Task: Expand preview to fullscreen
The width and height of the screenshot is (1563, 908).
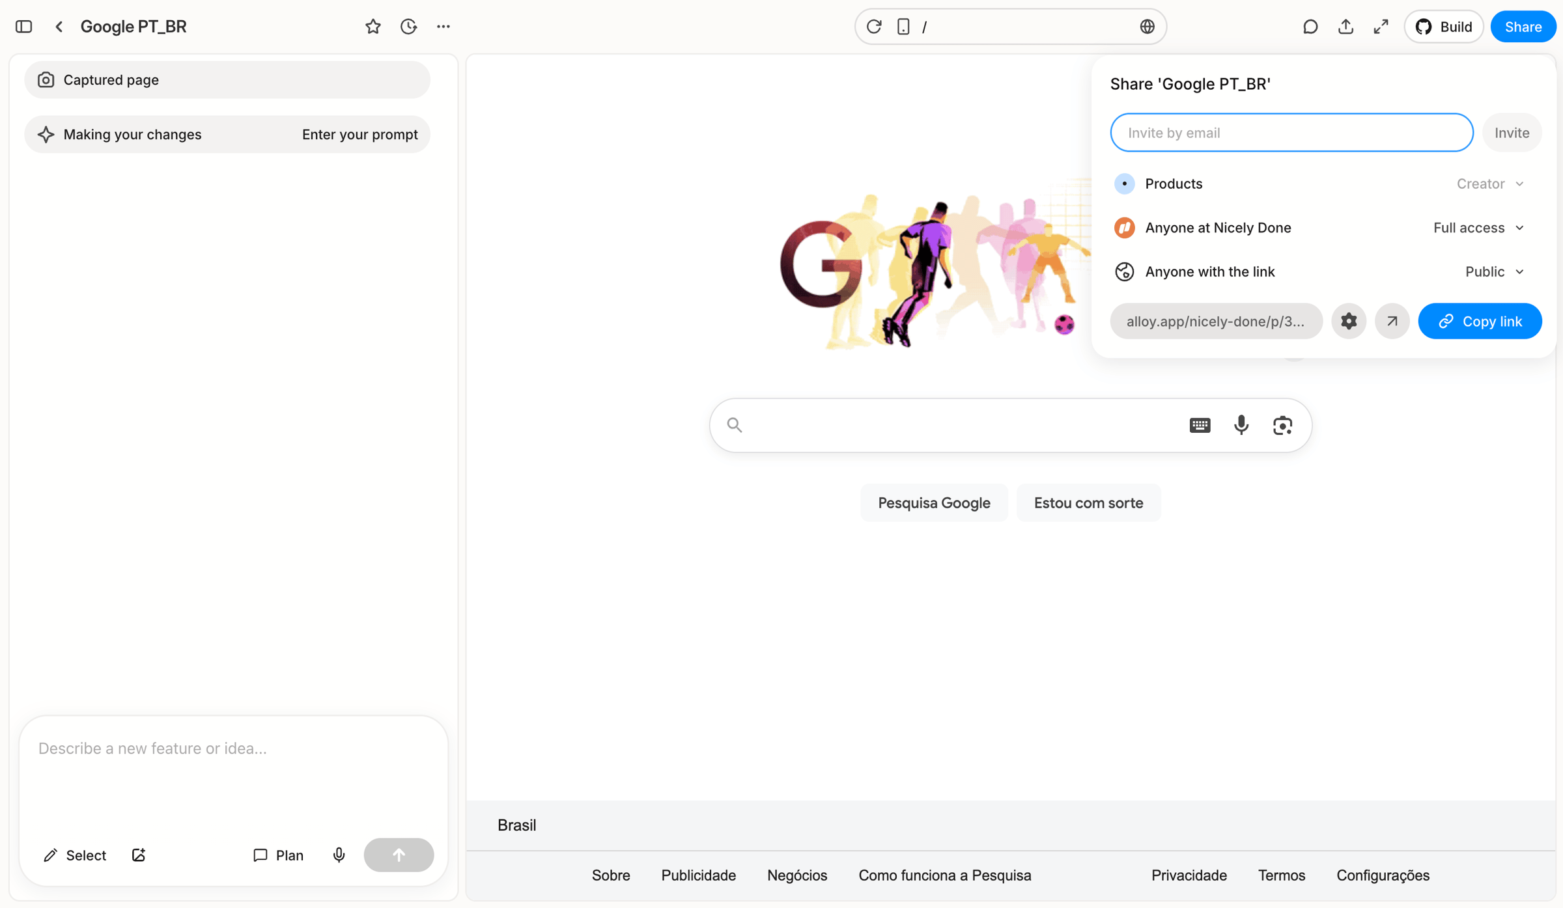Action: tap(1381, 27)
